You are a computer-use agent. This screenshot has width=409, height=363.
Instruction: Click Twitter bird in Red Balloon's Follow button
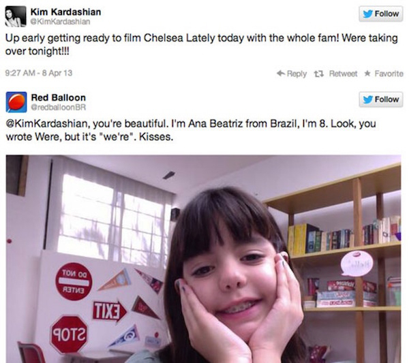click(x=367, y=99)
